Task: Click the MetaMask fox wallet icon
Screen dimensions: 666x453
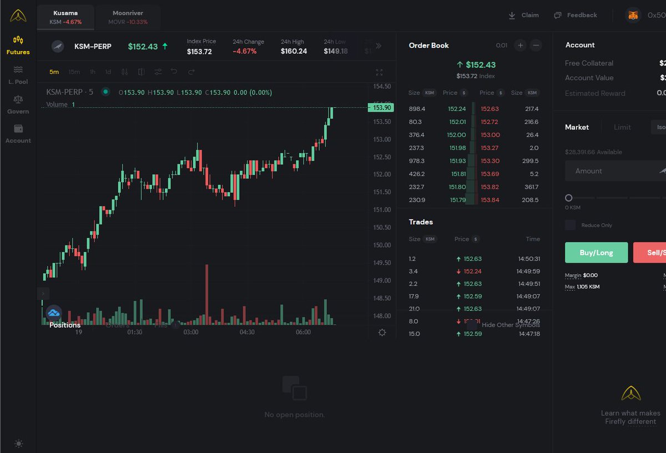Action: click(x=633, y=16)
